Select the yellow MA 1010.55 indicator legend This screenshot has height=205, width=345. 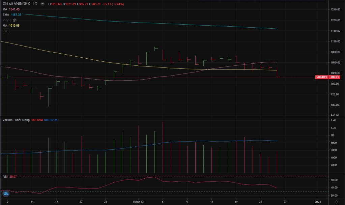pos(11,26)
